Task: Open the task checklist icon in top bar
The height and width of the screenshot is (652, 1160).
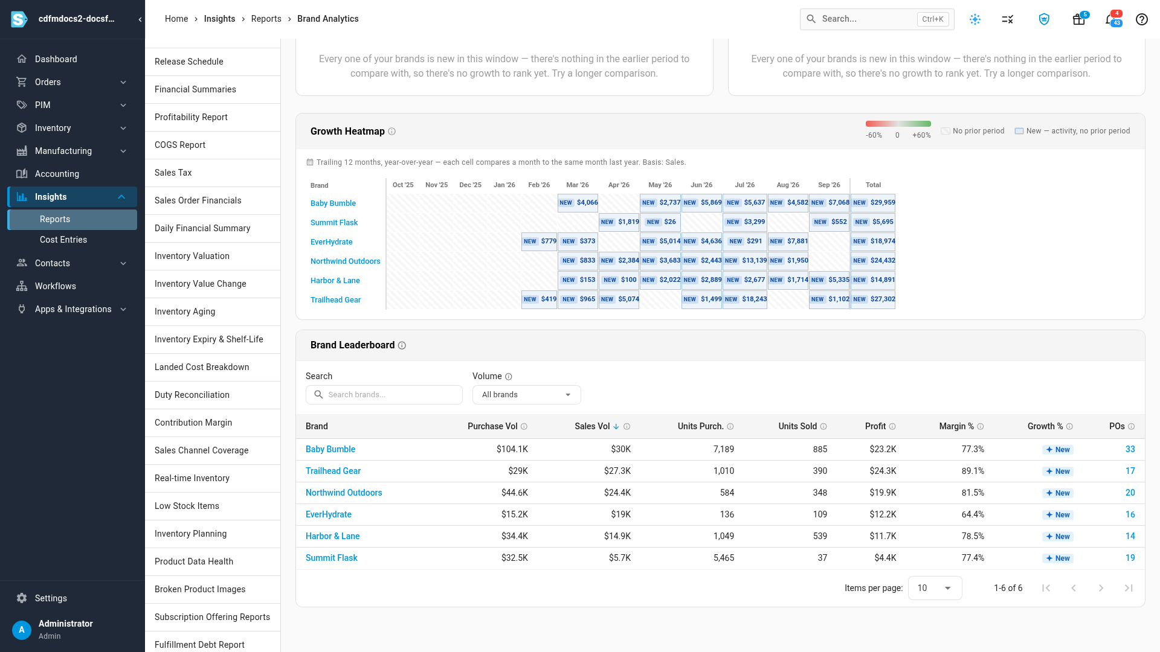Action: pyautogui.click(x=1008, y=19)
